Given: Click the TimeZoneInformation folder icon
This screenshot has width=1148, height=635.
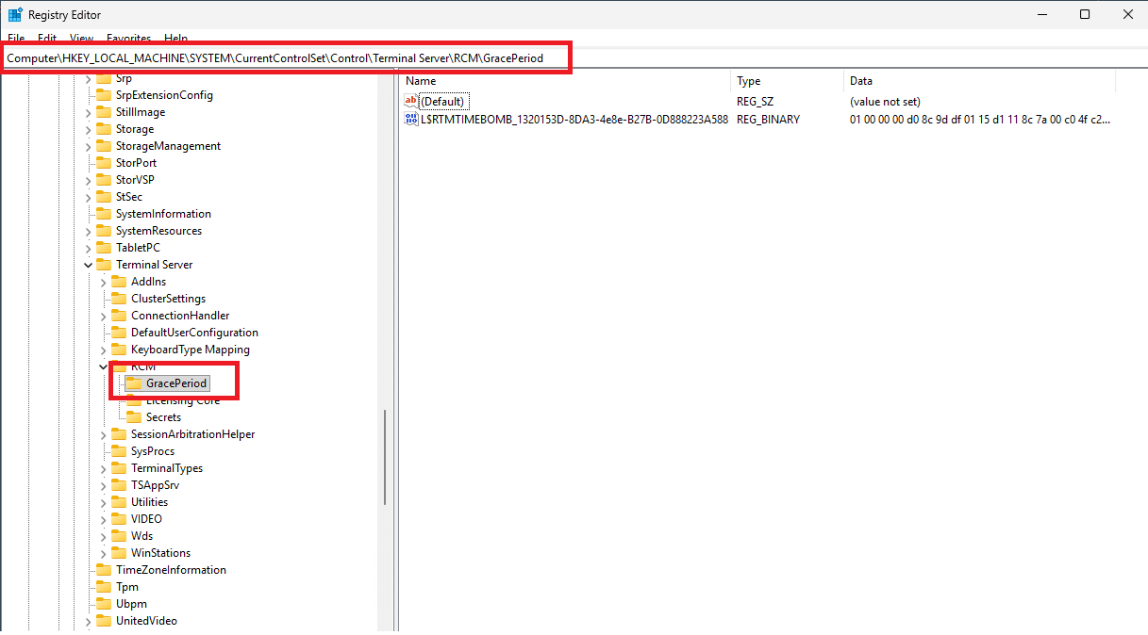Looking at the screenshot, I should point(104,570).
